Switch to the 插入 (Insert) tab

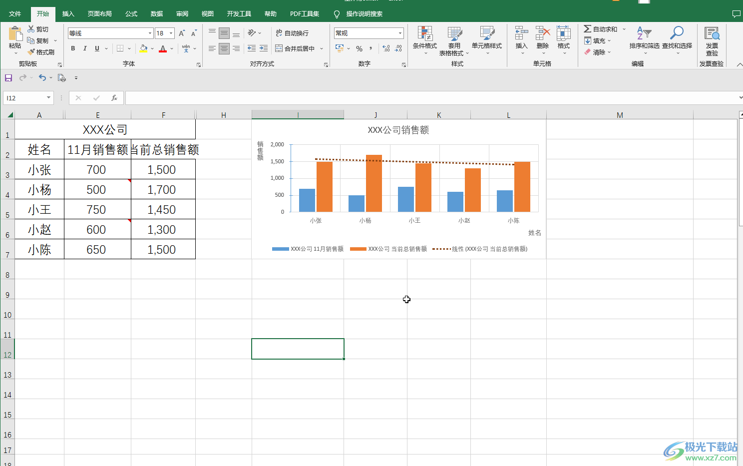(x=68, y=14)
